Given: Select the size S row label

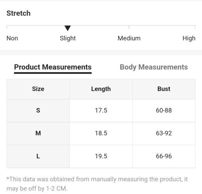Looking at the screenshot, I should [38, 111].
